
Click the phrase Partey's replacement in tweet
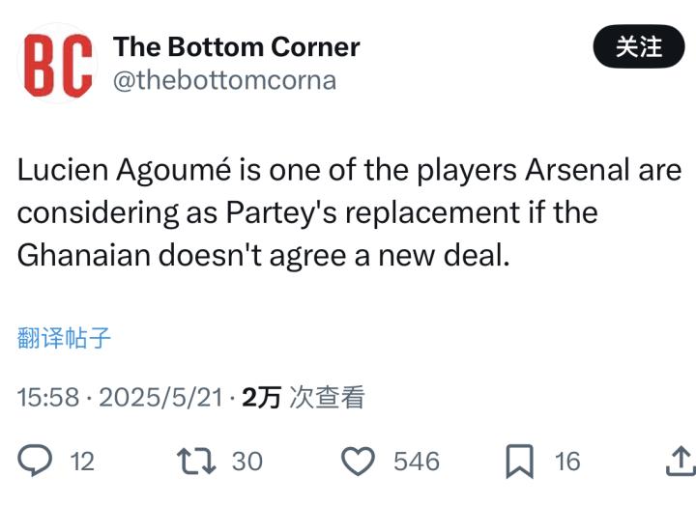coord(377,212)
